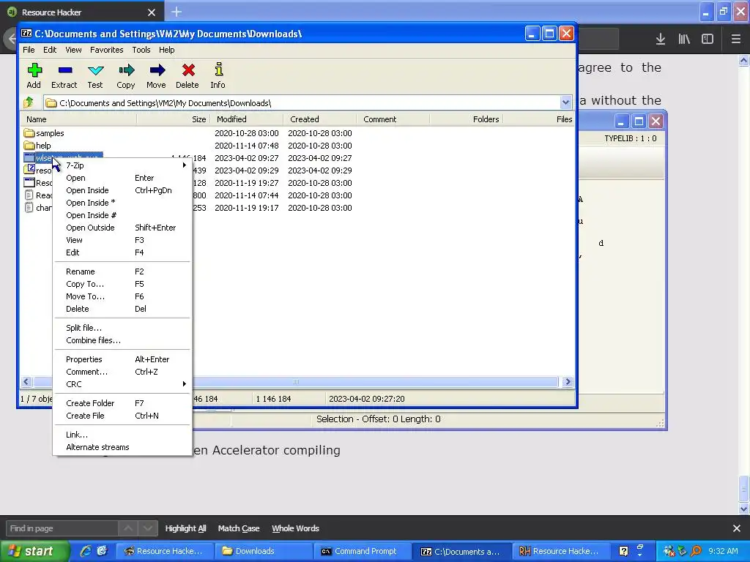The image size is (750, 562).
Task: Open the View menu in menu bar
Action: click(73, 50)
